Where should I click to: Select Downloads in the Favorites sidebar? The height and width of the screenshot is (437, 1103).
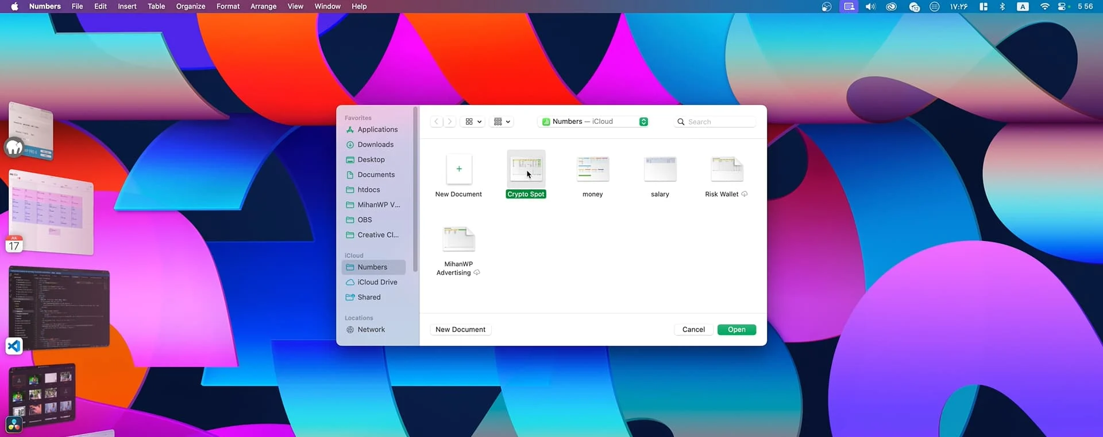click(x=375, y=145)
